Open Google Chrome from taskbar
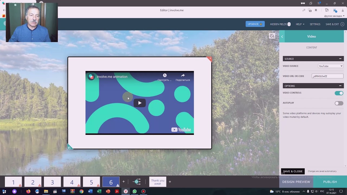 pos(81,191)
